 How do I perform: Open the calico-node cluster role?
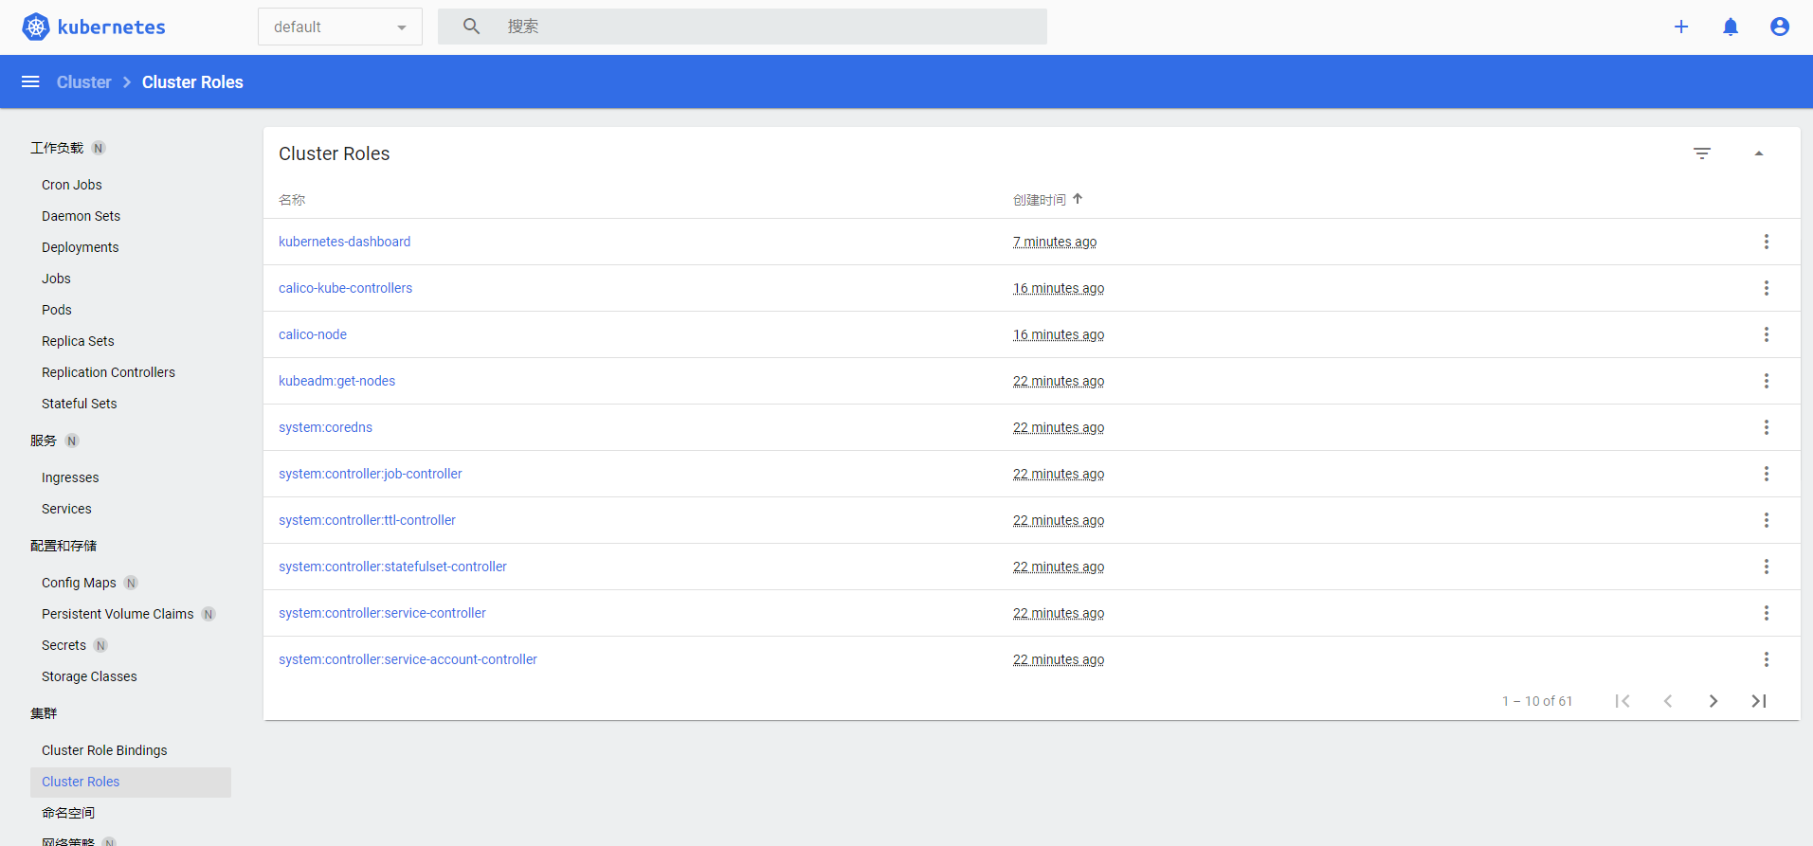click(x=313, y=334)
